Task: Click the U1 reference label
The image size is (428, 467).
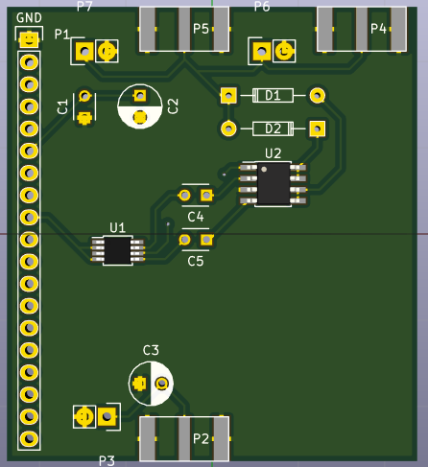Action: coord(117,228)
